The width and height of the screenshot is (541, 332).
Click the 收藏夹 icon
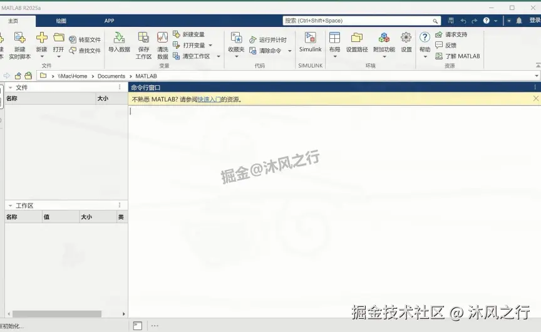(x=236, y=38)
